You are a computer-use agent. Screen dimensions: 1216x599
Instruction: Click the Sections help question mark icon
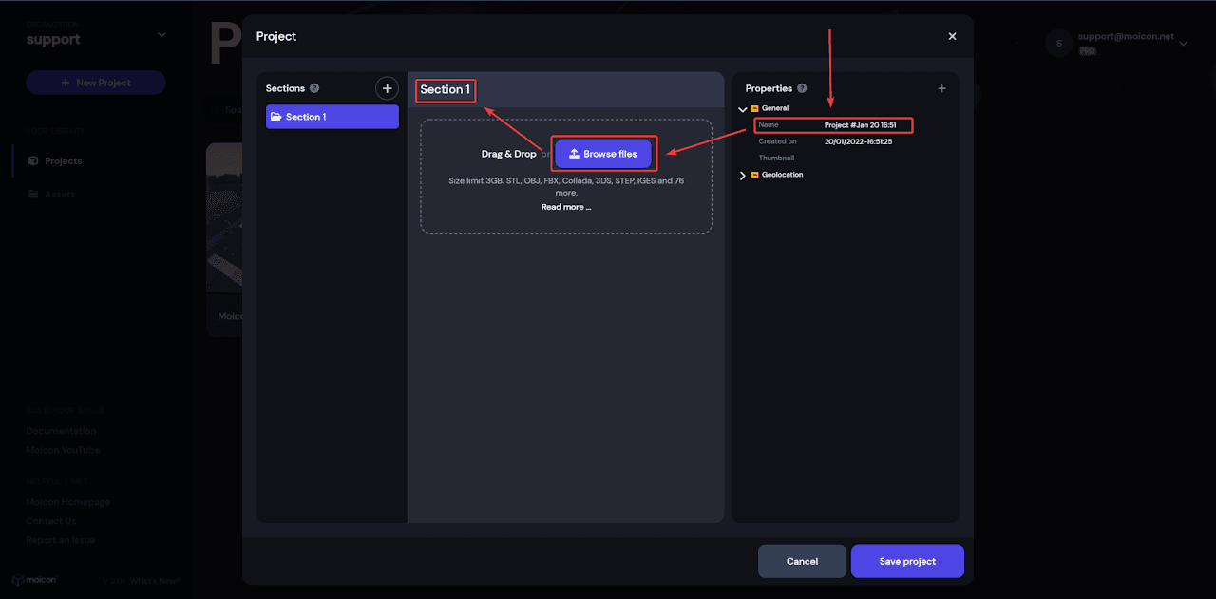tap(314, 88)
